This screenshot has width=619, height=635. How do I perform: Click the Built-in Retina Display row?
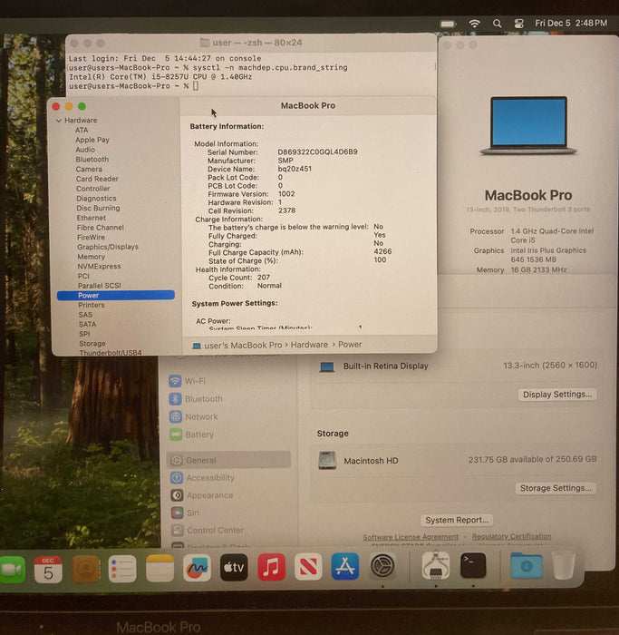click(457, 366)
